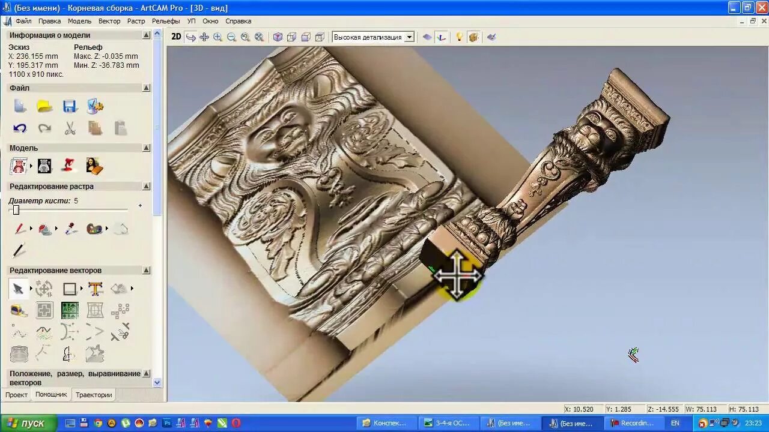
Task: Open the Справка menu
Action: [239, 21]
